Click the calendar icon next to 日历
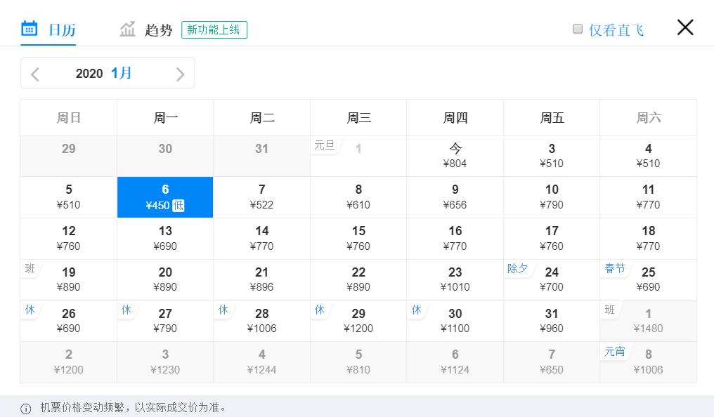 (29, 28)
